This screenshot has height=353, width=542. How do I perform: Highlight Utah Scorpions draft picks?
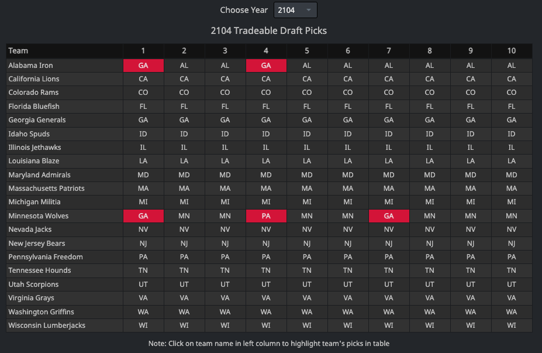tap(33, 285)
